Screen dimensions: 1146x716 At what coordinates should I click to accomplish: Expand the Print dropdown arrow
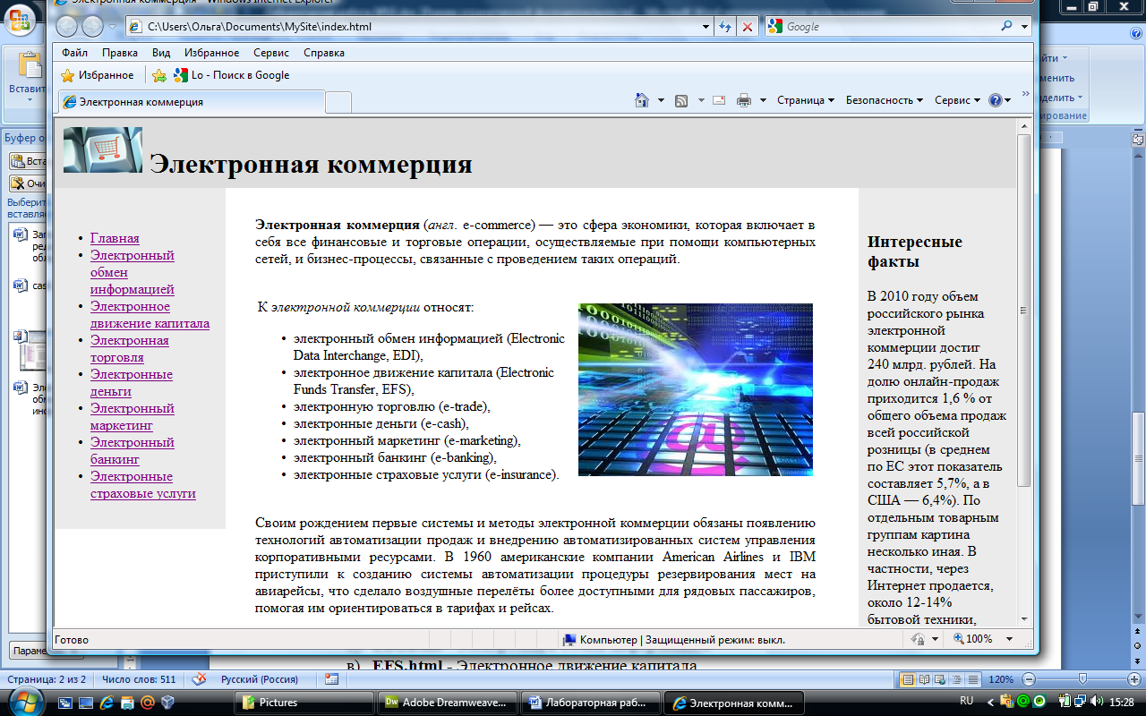763,100
